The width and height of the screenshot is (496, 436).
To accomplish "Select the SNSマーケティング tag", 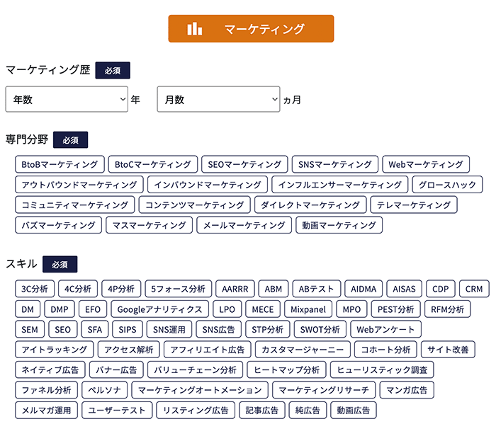I will pyautogui.click(x=335, y=164).
